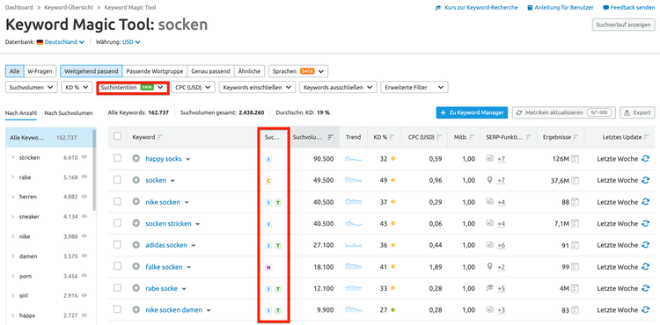The image size is (660, 325).
Task: Check the 'adidas socken' row checkbox
Action: [x=117, y=245]
